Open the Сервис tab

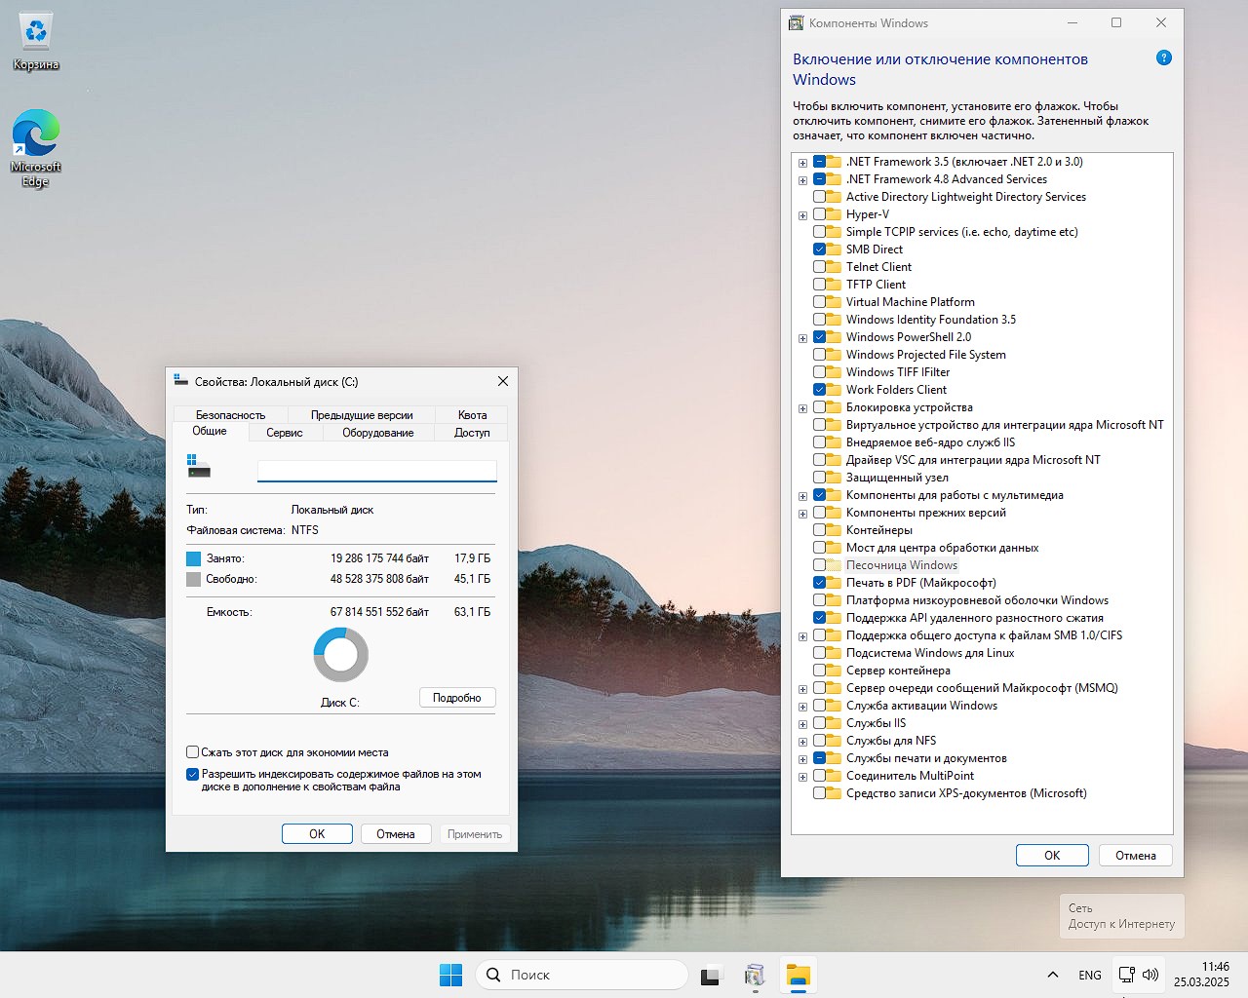[285, 433]
